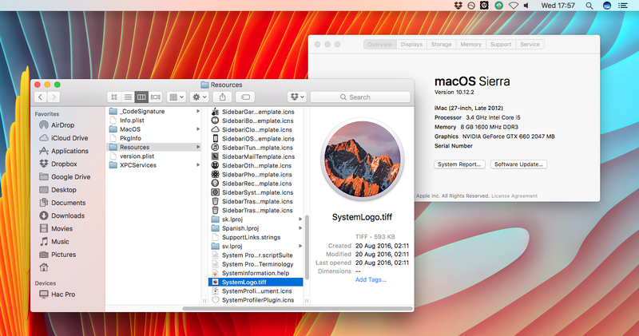The image size is (639, 336).
Task: Switch to Displays tab in About This Mac
Action: (411, 45)
